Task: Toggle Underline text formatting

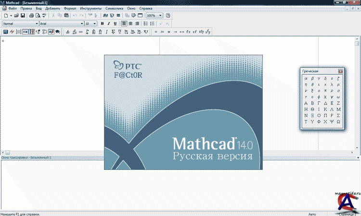Action: 115,24
